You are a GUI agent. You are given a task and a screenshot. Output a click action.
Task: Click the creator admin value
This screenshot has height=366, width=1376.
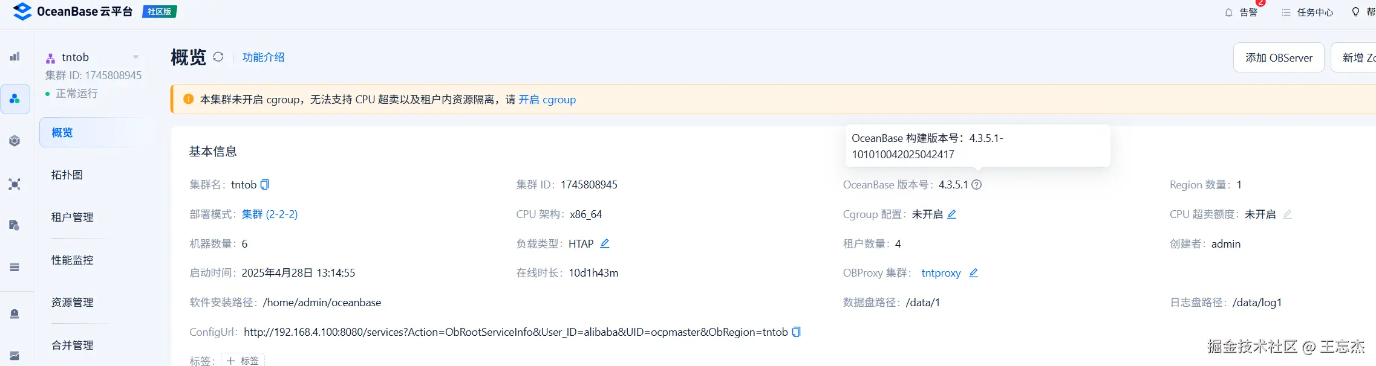(1226, 243)
